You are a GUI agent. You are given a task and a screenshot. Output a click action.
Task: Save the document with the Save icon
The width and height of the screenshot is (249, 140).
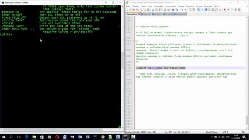pyautogui.click(x=134, y=10)
